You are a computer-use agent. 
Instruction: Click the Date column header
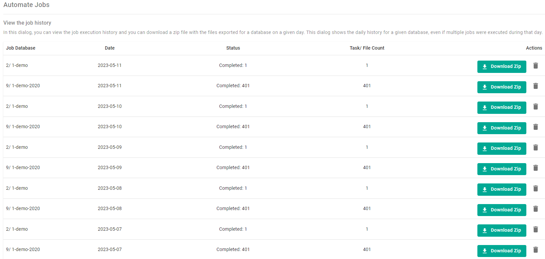click(x=110, y=48)
